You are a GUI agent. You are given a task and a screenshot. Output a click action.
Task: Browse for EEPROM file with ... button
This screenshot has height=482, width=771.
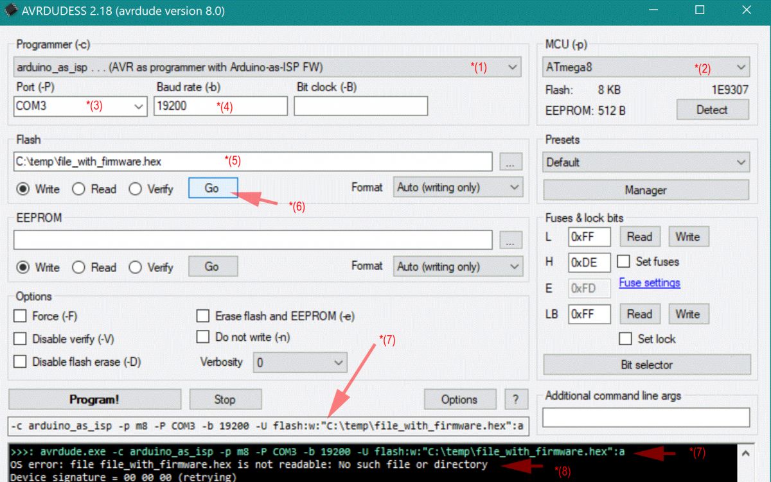pyautogui.click(x=510, y=240)
